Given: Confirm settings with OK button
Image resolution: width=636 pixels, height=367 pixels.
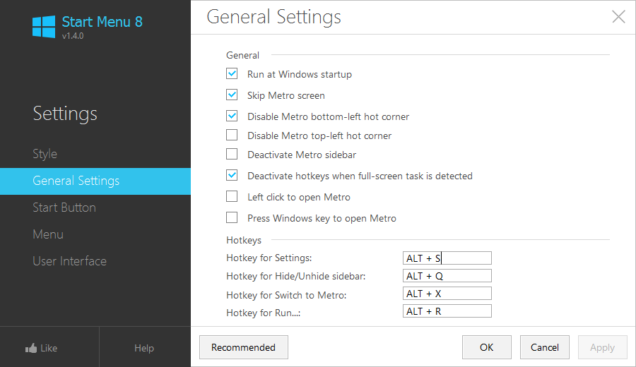Looking at the screenshot, I should point(486,347).
